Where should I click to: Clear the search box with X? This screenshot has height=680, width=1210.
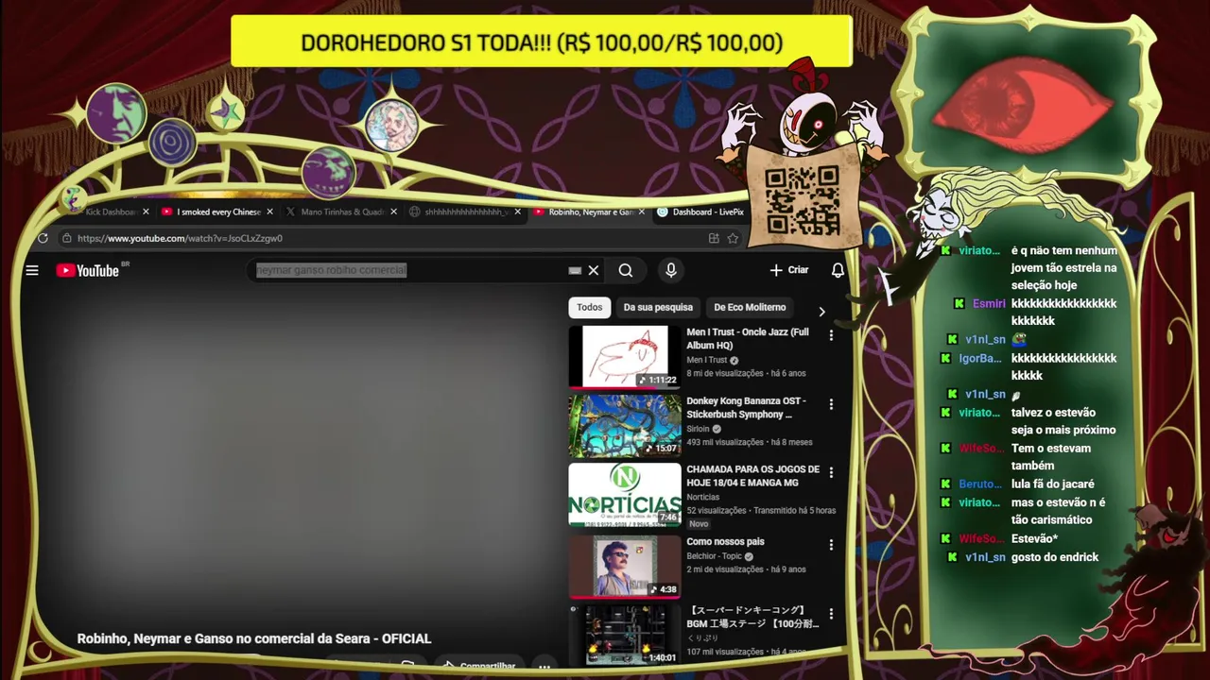[594, 270]
